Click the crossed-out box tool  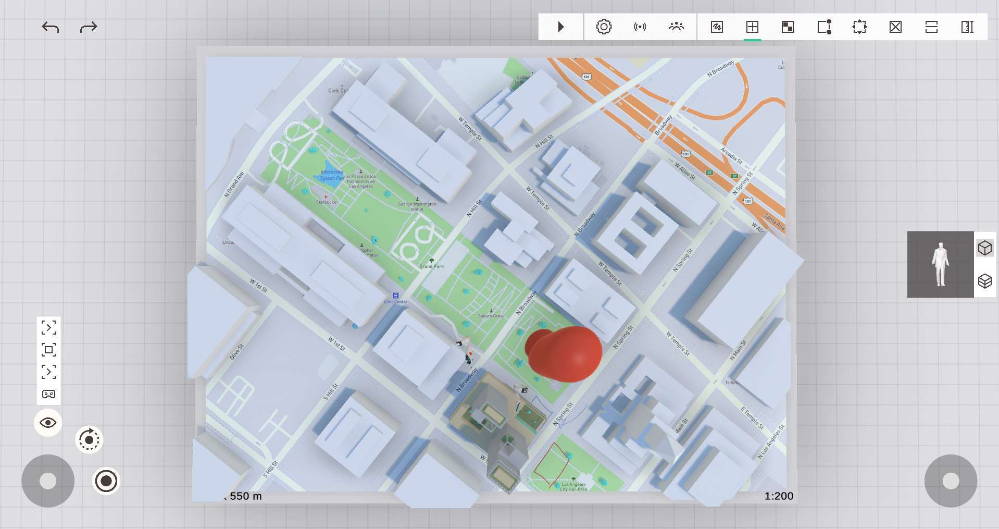point(895,27)
